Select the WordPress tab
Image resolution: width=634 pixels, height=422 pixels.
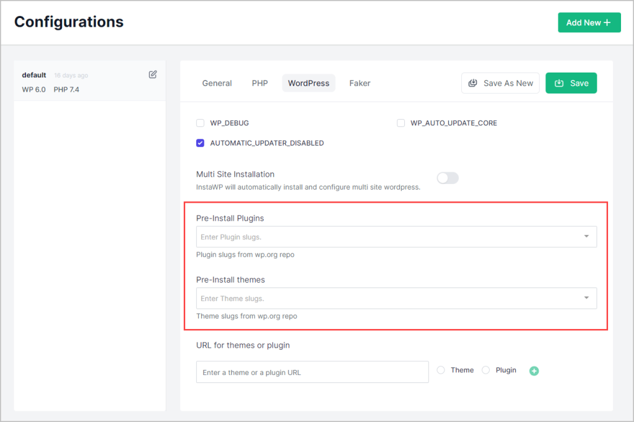click(308, 83)
